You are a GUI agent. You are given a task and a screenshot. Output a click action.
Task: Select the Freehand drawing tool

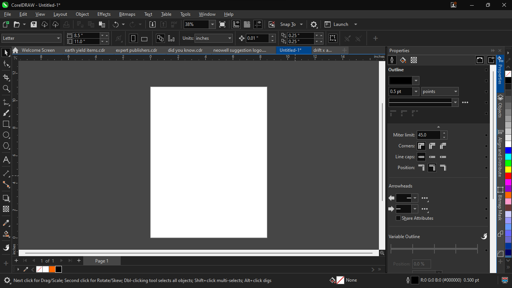(6, 102)
